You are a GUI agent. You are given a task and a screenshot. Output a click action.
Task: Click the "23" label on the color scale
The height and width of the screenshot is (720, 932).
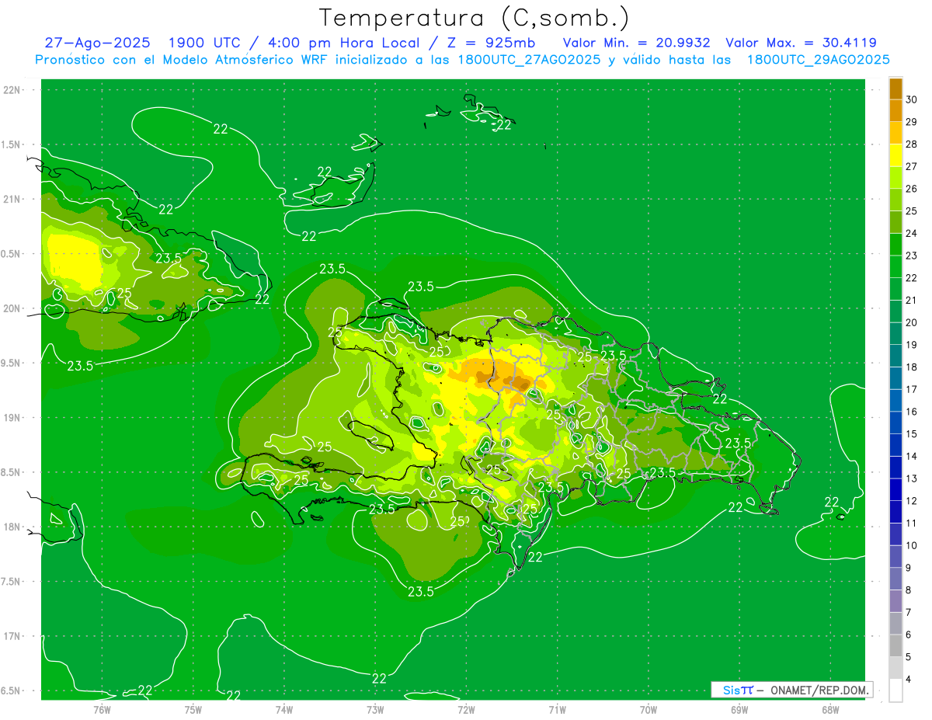point(912,256)
